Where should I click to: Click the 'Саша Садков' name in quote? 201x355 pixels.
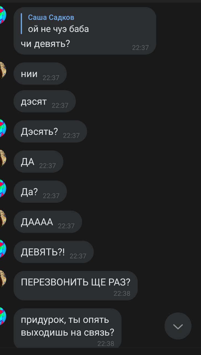(x=51, y=17)
